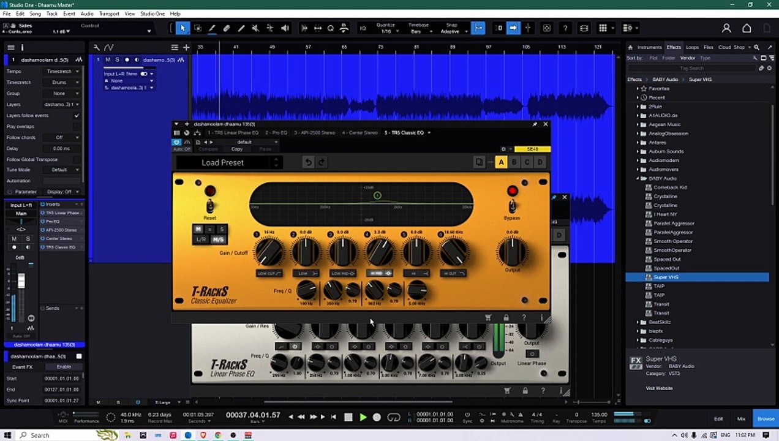This screenshot has height=441, width=779.
Task: Pin the Classic EQ plugin window
Action: click(x=535, y=124)
